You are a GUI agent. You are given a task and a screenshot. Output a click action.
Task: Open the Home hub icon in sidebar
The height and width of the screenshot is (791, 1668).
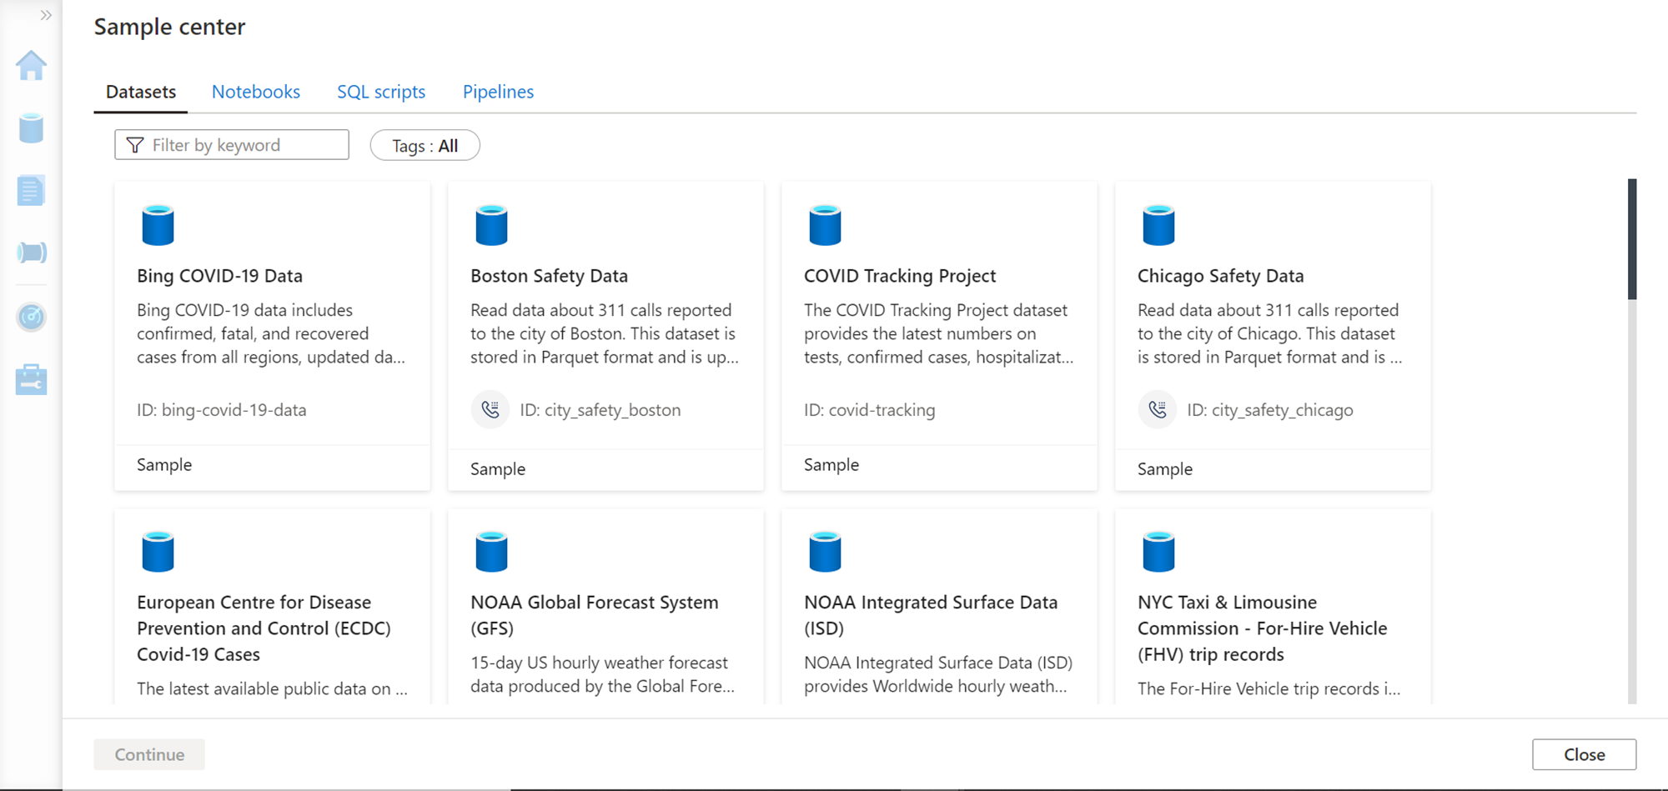31,66
